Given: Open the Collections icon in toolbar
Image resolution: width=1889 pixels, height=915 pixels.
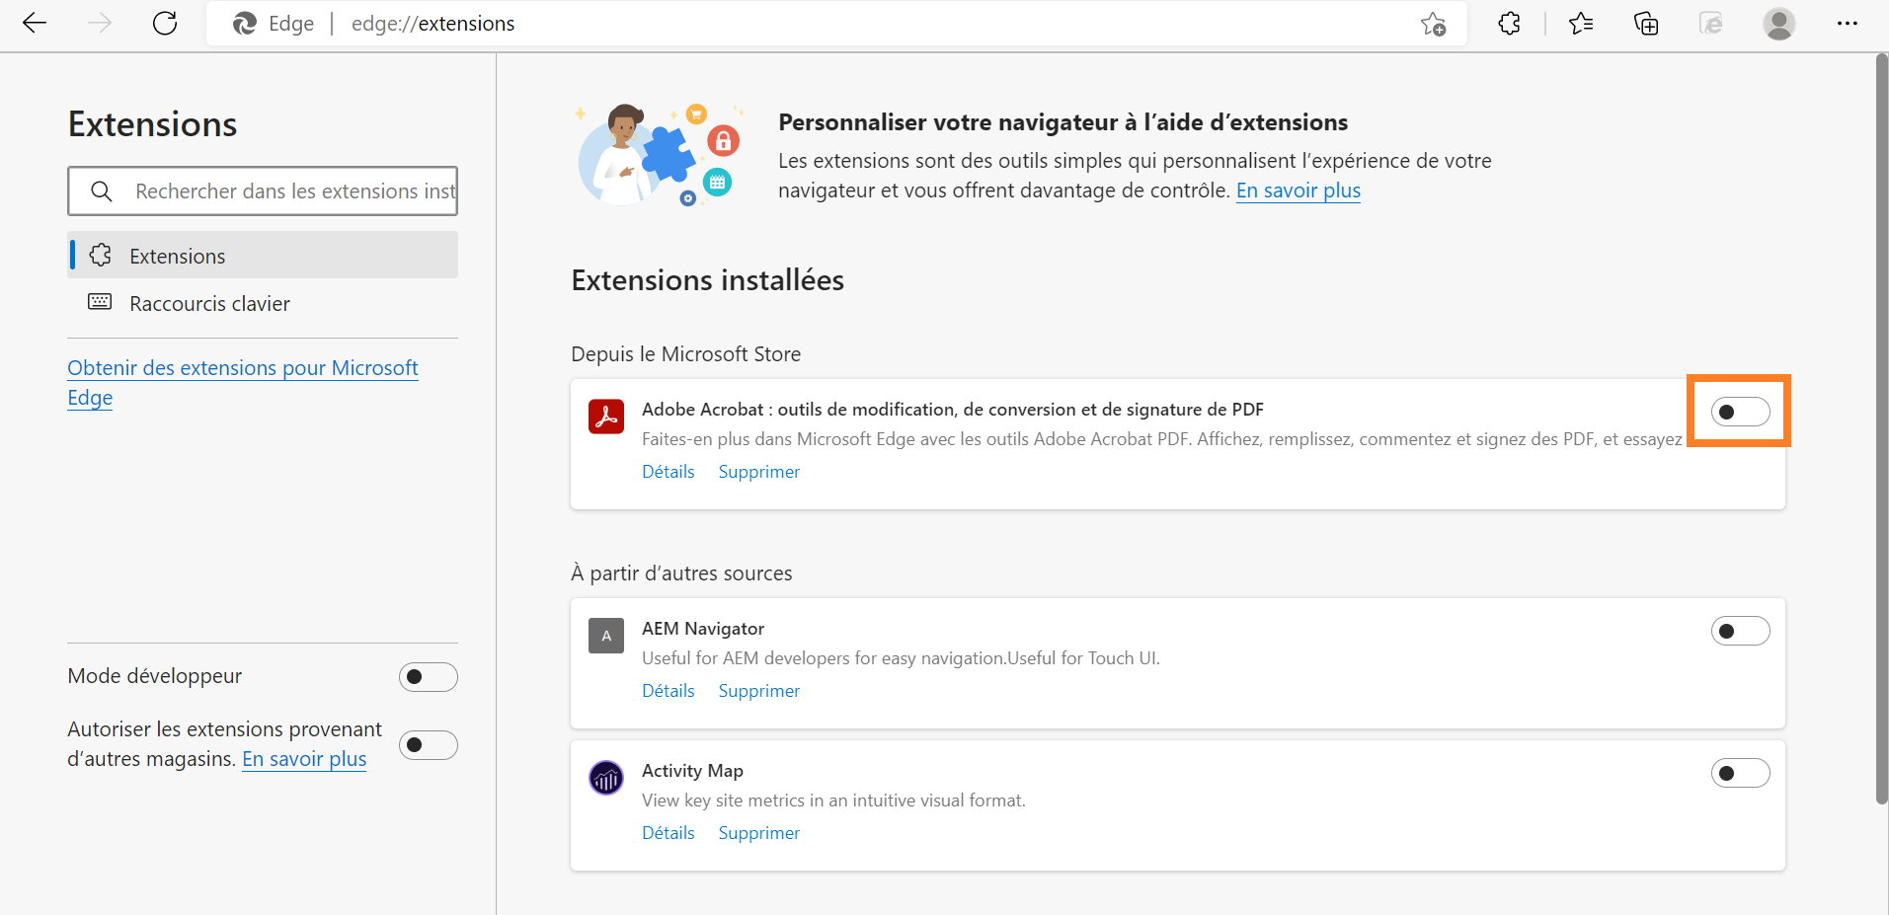Looking at the screenshot, I should (1646, 23).
